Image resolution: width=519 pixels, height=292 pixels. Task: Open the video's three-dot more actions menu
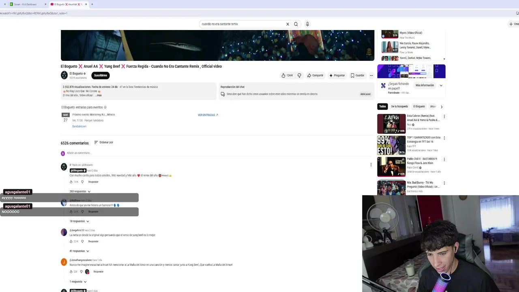pyautogui.click(x=371, y=75)
